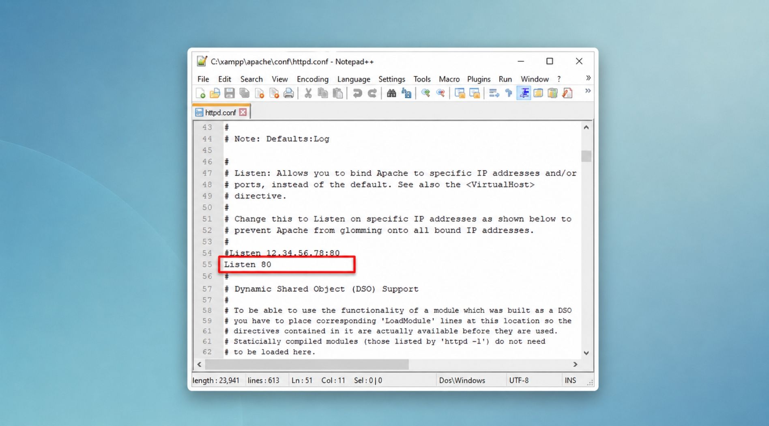Click the horizontal scrollbar right arrow
This screenshot has height=426, width=769.
point(575,364)
